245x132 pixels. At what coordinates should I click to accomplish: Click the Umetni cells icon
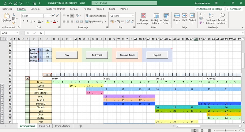point(177,17)
